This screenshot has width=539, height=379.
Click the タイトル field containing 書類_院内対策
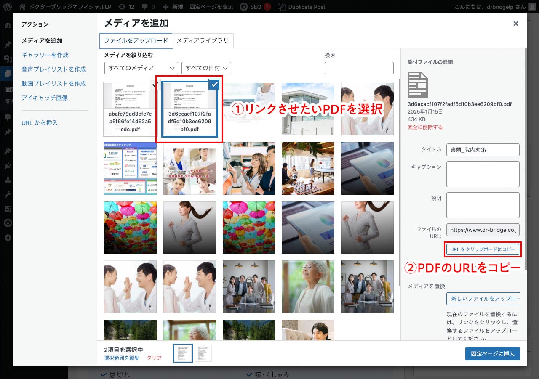[x=483, y=150]
